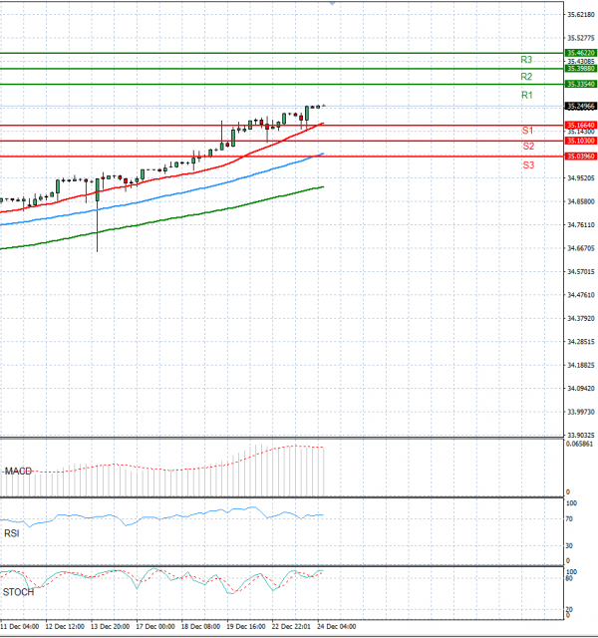This screenshot has height=638, width=598.
Task: Click the S2 support label
Action: pos(528,147)
